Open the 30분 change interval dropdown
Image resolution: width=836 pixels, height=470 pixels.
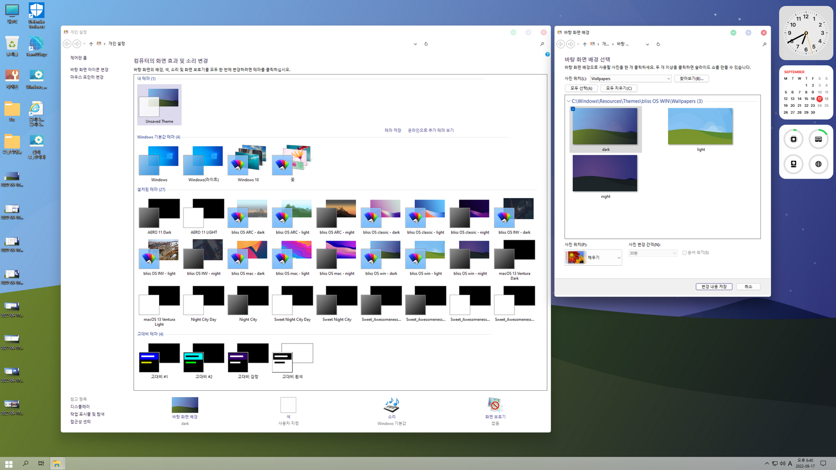(652, 253)
